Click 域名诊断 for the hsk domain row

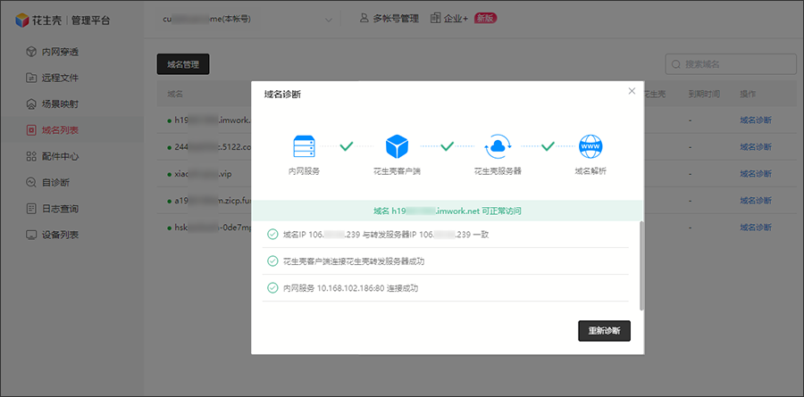click(x=755, y=227)
